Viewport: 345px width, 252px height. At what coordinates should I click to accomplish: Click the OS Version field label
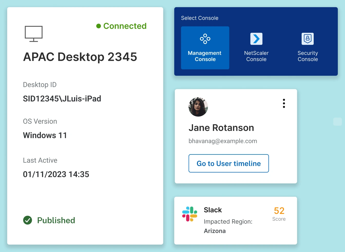pos(40,121)
